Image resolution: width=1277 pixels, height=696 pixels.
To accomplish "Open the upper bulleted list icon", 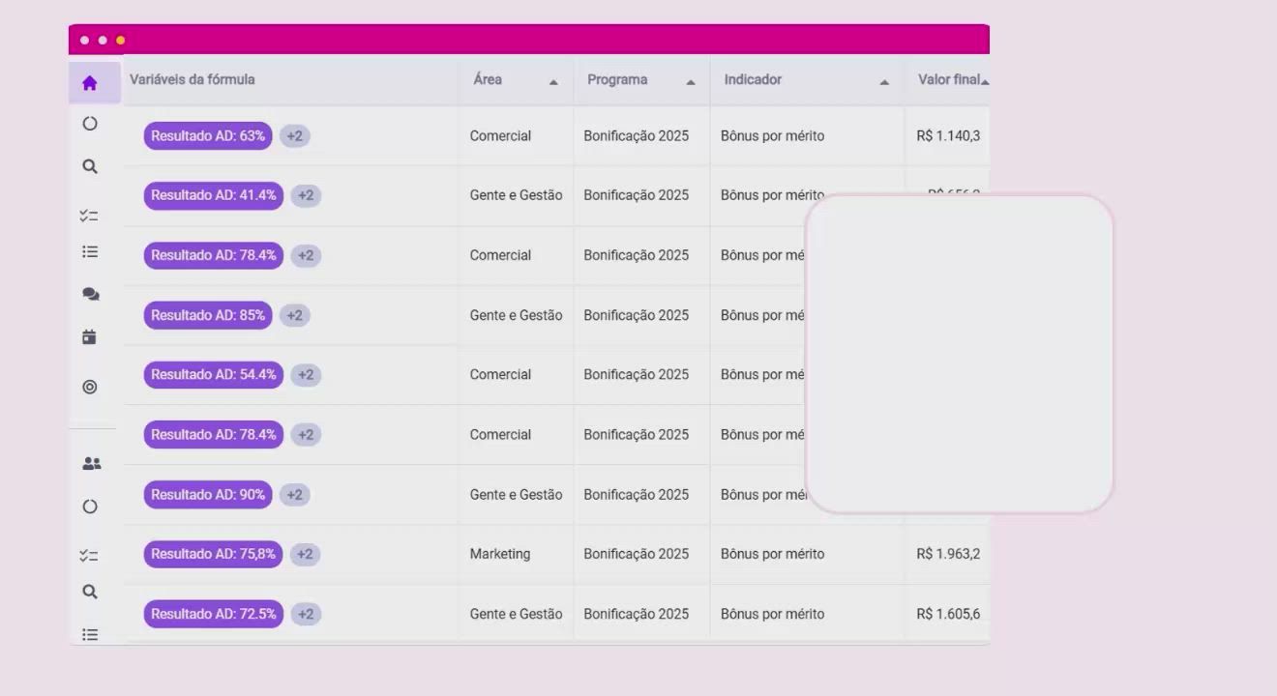I will 90,251.
